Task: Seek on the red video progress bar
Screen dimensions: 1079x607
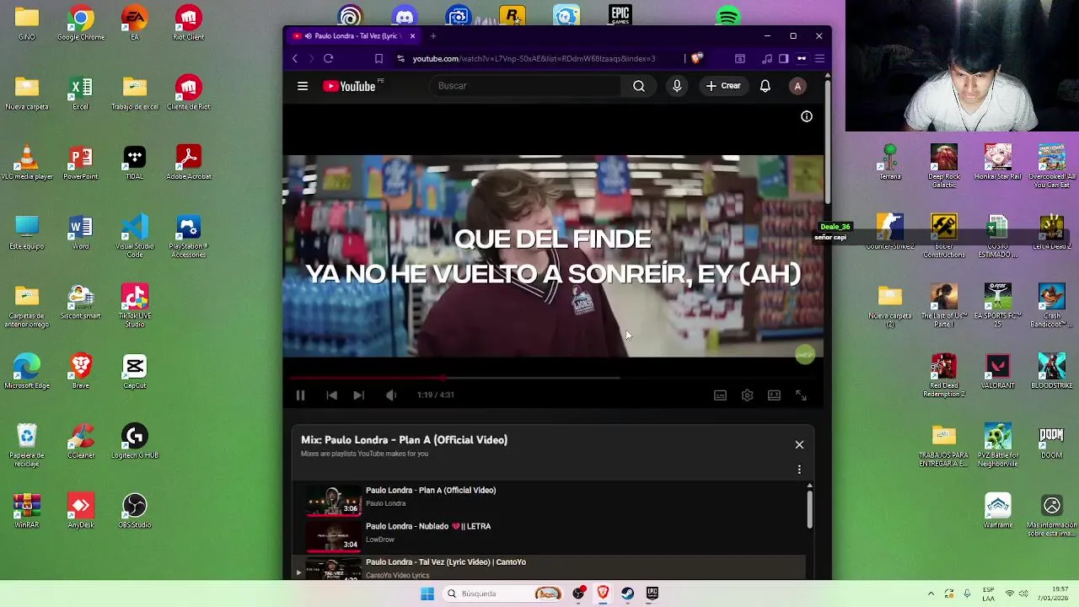Action: pyautogui.click(x=553, y=378)
